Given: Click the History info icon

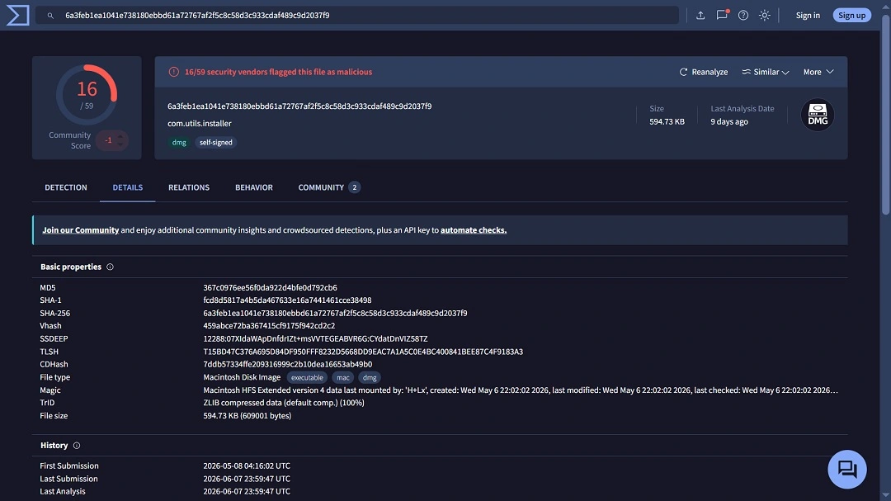Looking at the screenshot, I should 77,445.
